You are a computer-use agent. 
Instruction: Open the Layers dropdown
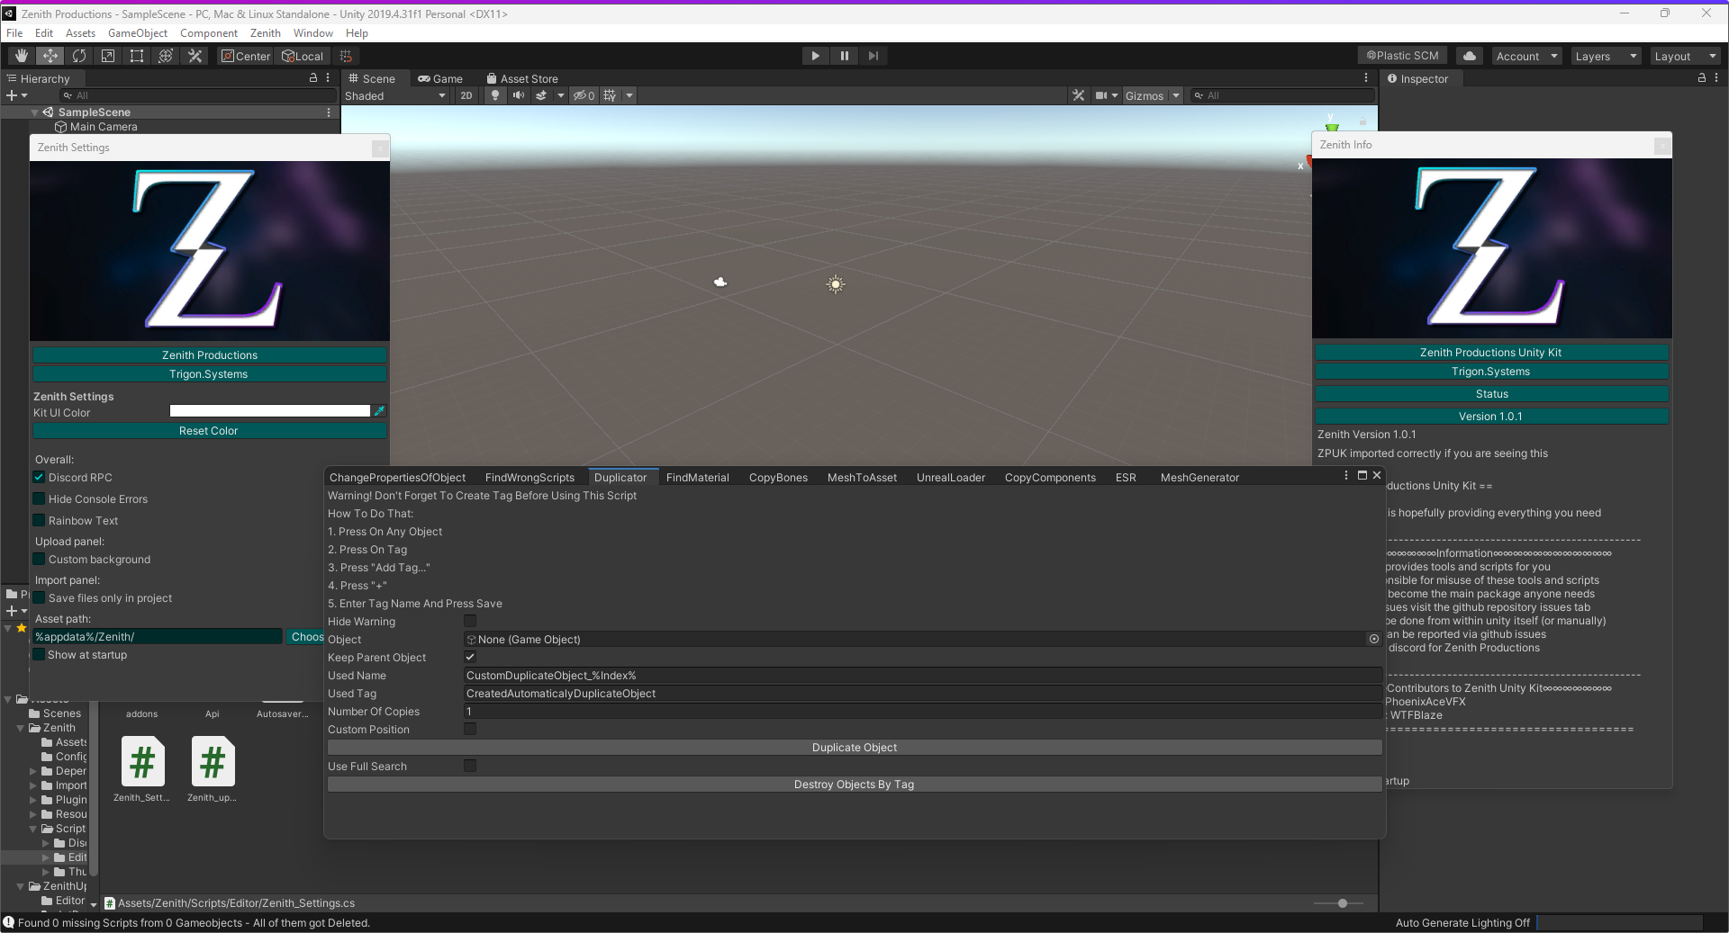(1606, 56)
